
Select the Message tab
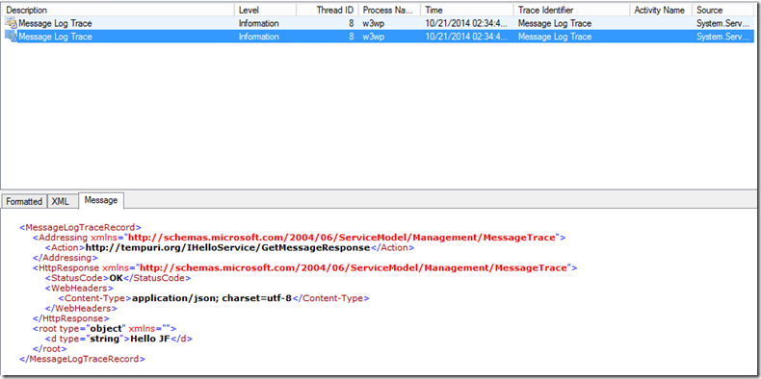(101, 200)
